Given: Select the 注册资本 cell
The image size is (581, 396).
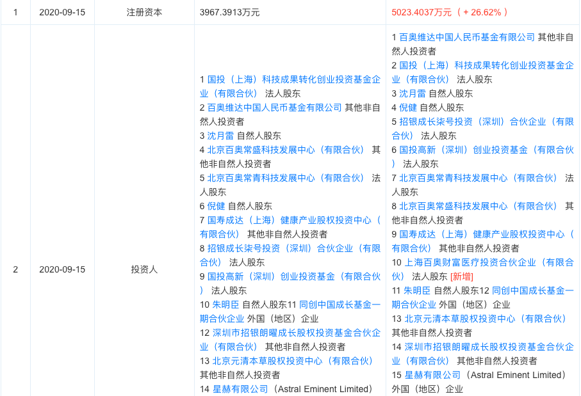Looking at the screenshot, I should click(x=144, y=12).
